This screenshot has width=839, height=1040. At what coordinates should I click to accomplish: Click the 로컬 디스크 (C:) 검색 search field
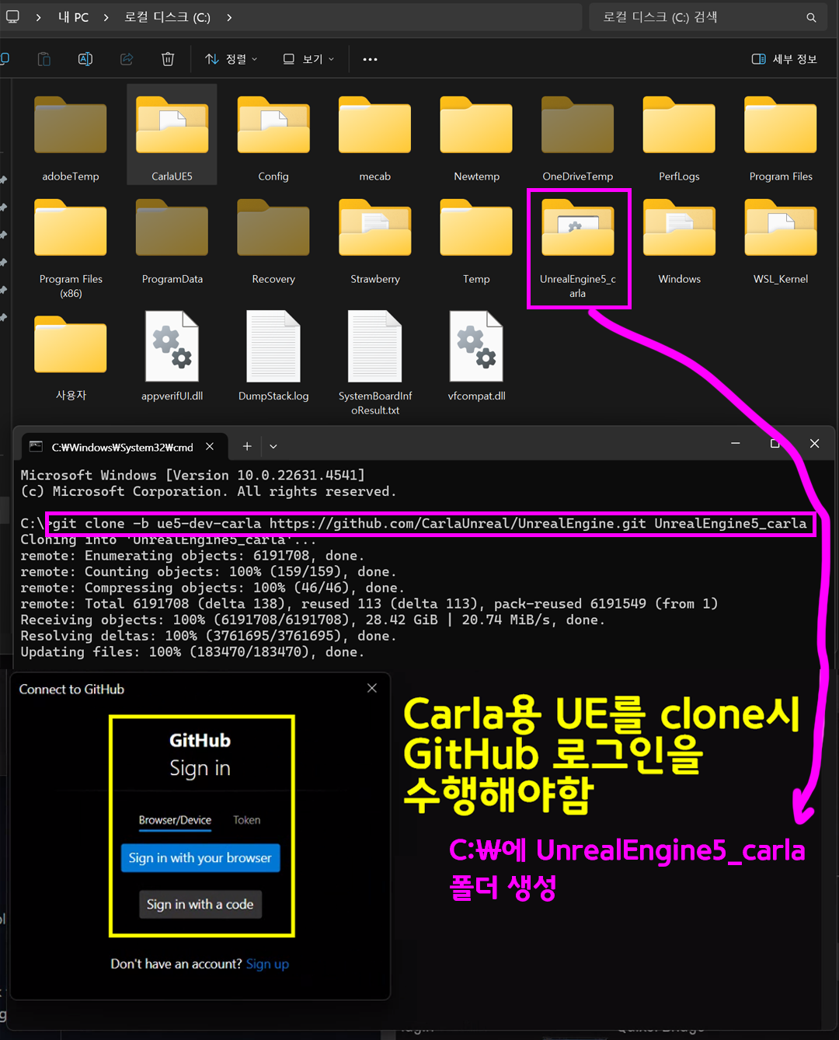point(707,17)
